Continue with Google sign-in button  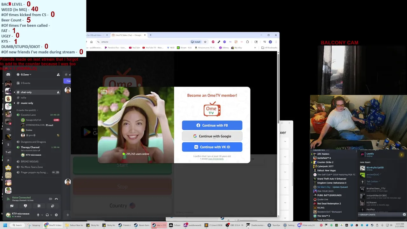click(x=212, y=136)
